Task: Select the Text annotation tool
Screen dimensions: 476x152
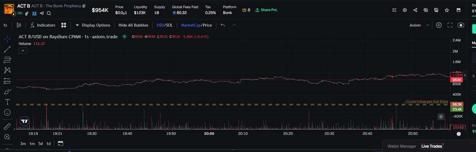Action: (7, 102)
